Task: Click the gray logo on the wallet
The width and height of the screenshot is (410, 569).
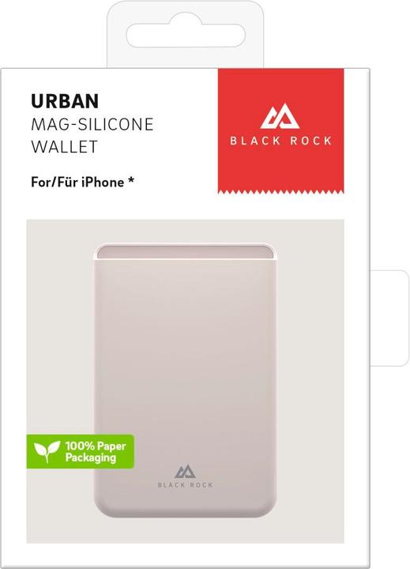Action: coord(186,472)
